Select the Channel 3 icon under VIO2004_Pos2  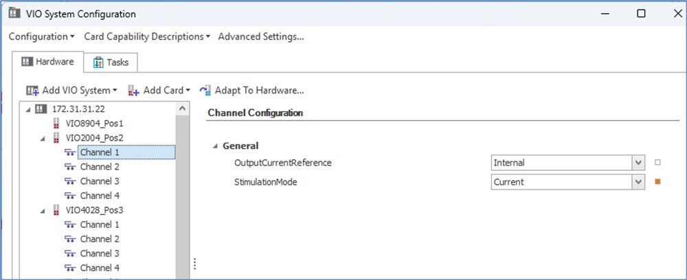click(x=69, y=181)
